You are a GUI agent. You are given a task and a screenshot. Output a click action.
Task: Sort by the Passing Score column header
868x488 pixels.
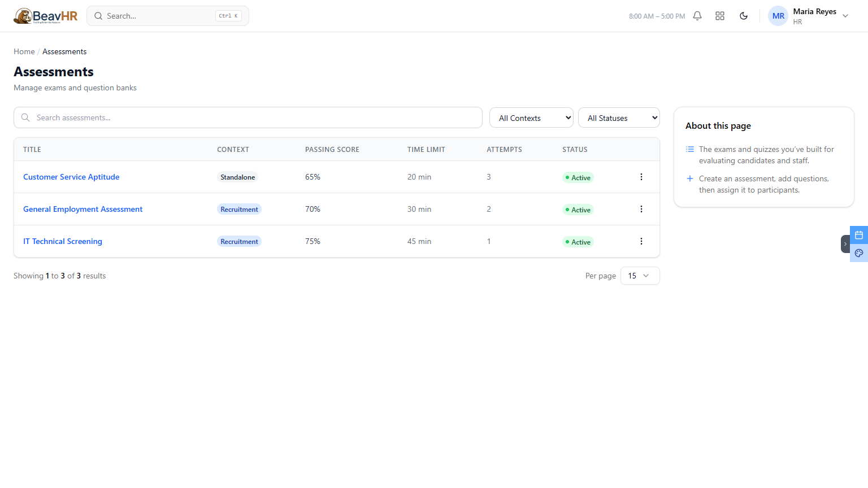tap(332, 150)
